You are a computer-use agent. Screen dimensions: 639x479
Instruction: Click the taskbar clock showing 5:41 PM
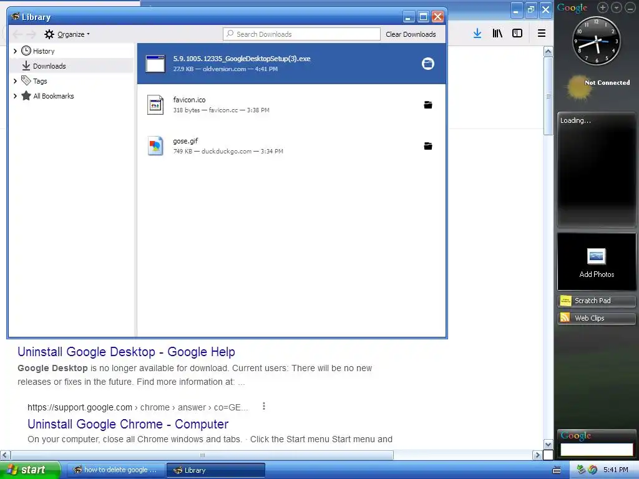616,470
